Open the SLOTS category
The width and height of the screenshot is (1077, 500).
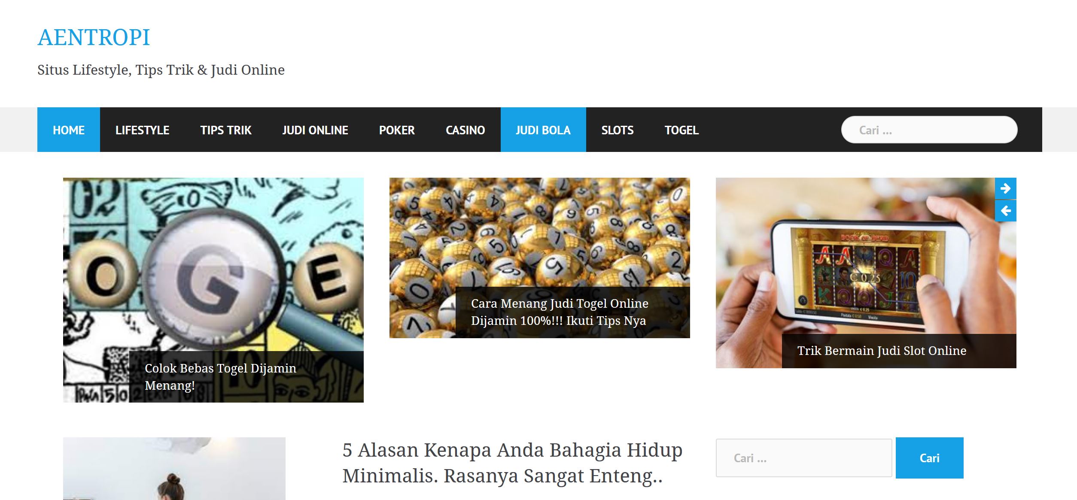coord(618,130)
